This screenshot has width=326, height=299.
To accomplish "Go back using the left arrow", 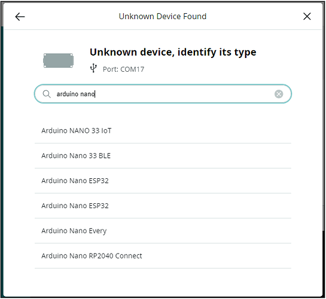I will 20,17.
